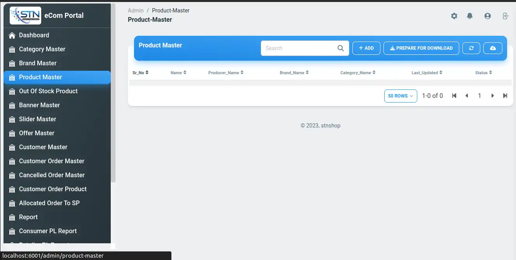This screenshot has width=516, height=260.
Task: Open the notifications bell
Action: [x=470, y=16]
